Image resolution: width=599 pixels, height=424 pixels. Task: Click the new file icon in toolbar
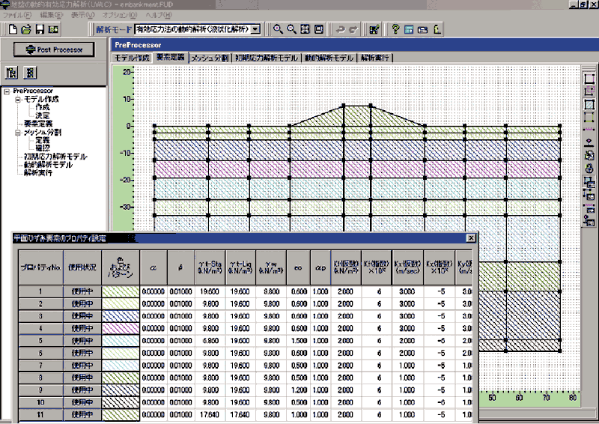(13, 30)
